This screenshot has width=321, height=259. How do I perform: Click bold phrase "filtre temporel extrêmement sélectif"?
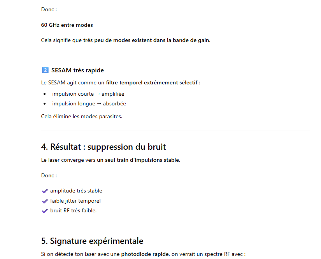[x=152, y=82]
